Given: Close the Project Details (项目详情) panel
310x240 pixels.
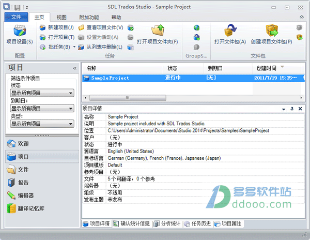Looking at the screenshot, I should point(300,109).
